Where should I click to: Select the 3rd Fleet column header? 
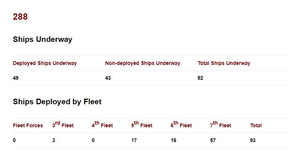pyautogui.click(x=63, y=125)
